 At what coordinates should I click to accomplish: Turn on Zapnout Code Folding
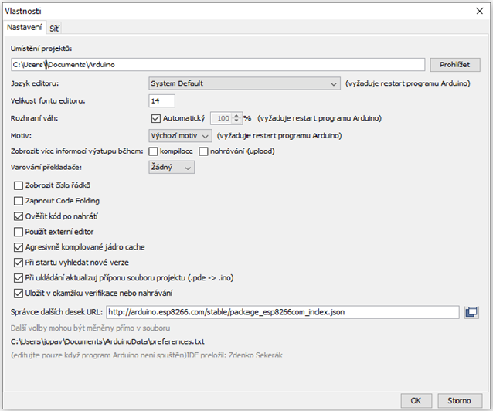pos(19,201)
